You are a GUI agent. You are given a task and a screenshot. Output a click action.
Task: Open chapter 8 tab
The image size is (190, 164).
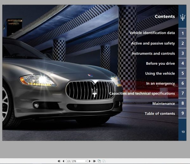click(x=182, y=103)
